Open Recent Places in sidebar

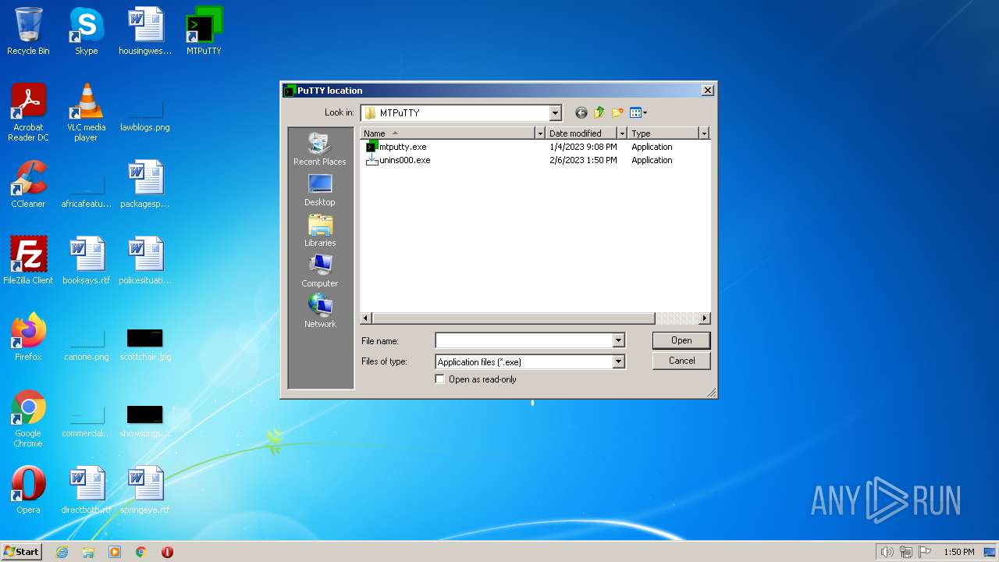click(320, 149)
